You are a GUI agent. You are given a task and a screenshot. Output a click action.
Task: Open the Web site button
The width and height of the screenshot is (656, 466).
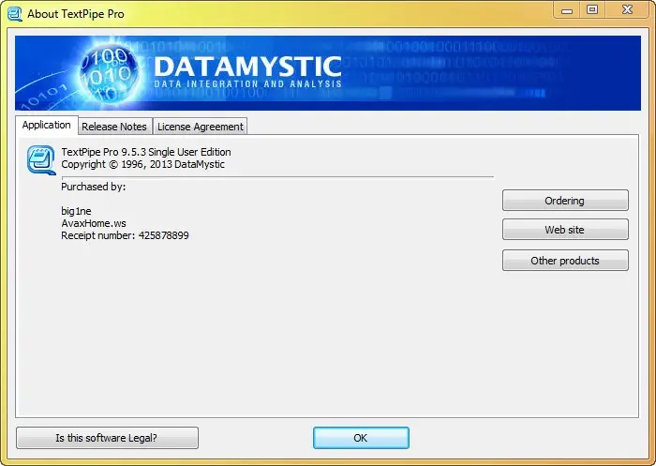[x=565, y=230]
